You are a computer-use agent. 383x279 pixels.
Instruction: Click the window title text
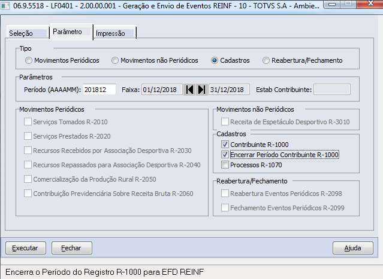click(166, 5)
